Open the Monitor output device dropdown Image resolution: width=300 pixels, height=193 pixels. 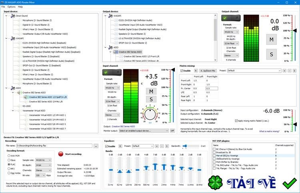coord(144,131)
